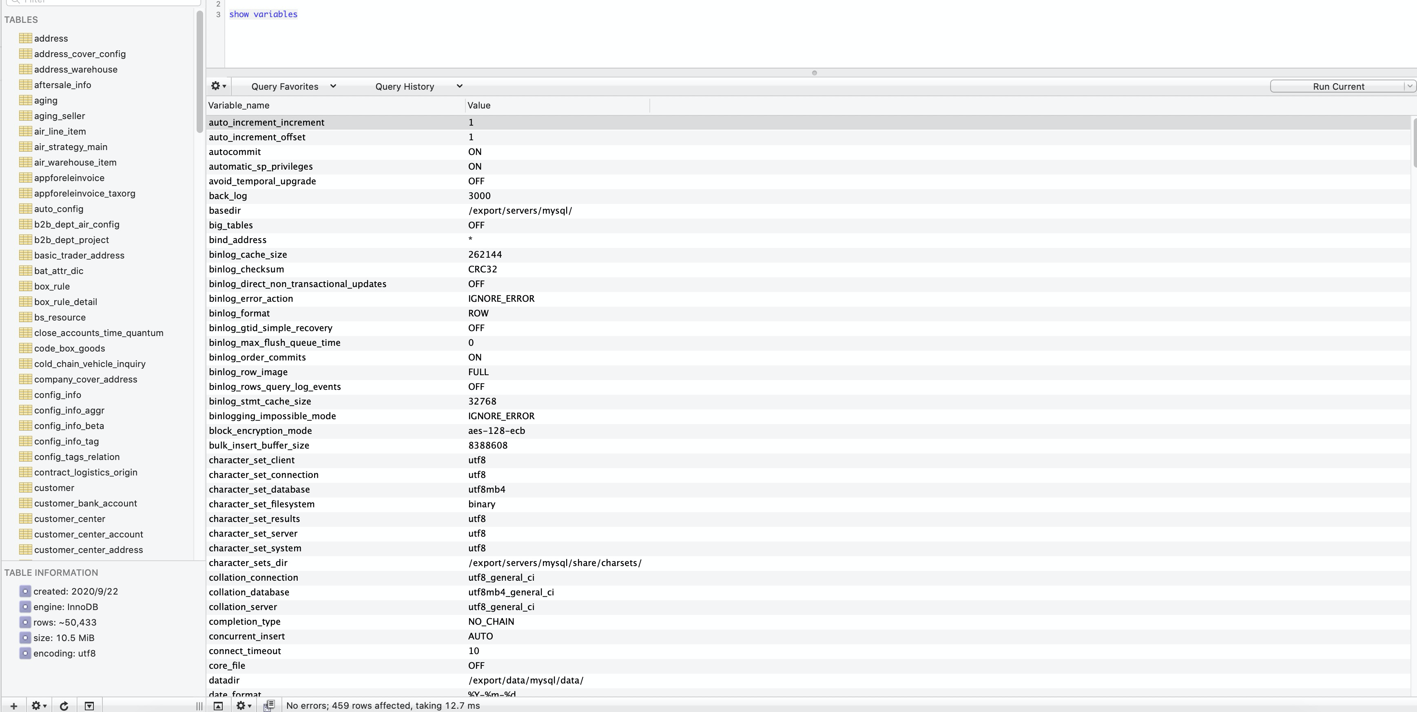Toggle the query editor pane visibility
Screen dimensions: 1417x712
click(218, 705)
